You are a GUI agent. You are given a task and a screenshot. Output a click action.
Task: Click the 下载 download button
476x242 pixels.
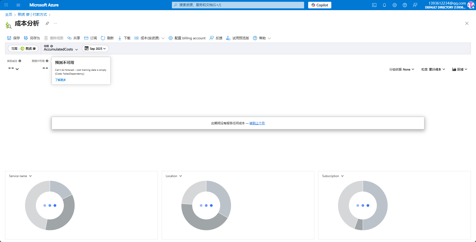124,38
